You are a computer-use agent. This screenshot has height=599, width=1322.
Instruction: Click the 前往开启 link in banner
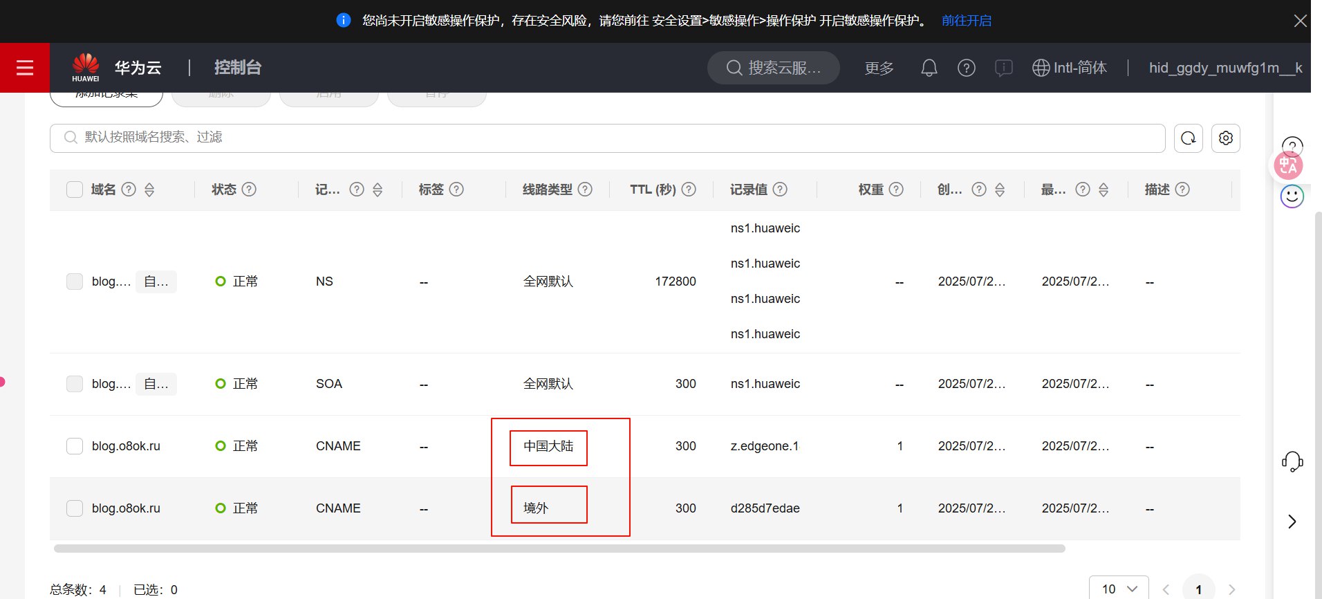[x=966, y=21]
